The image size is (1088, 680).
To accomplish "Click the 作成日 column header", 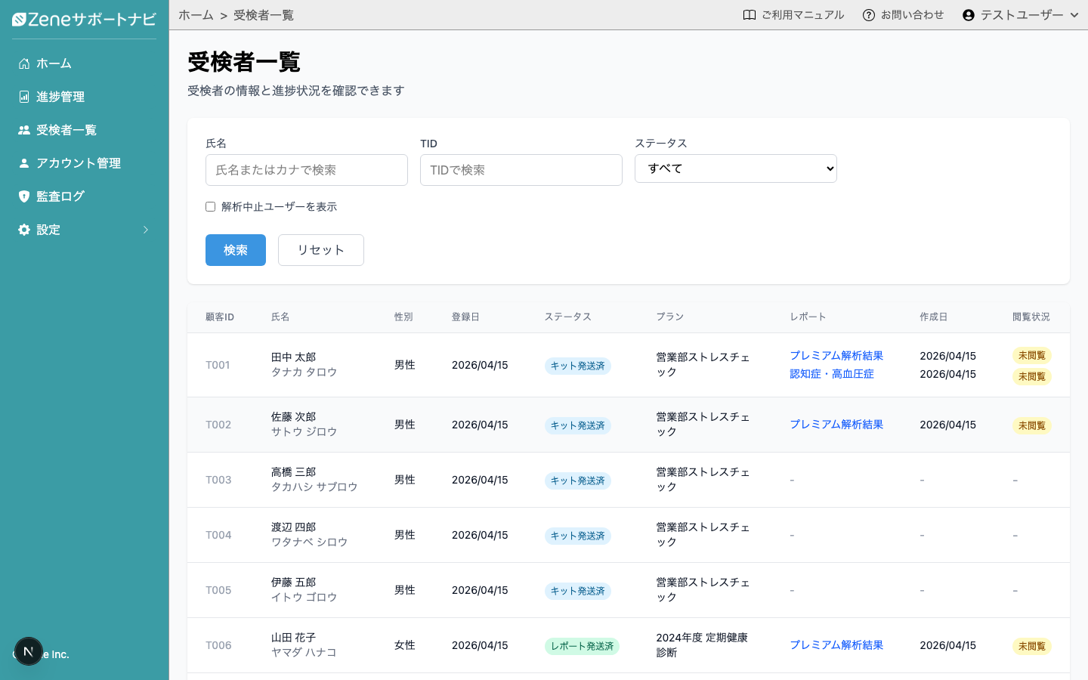I will click(x=934, y=317).
